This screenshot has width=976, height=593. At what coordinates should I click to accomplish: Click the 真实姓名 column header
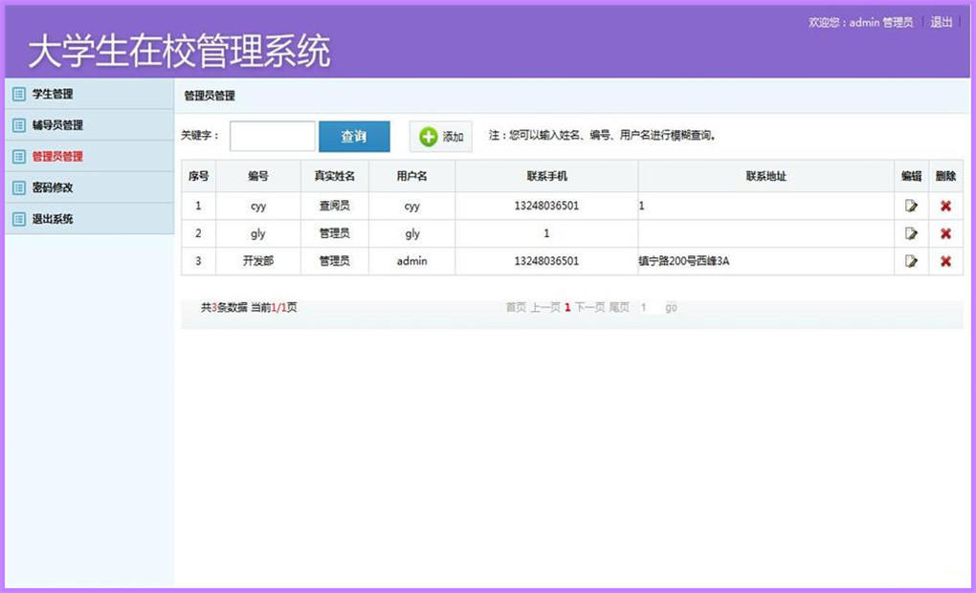[335, 176]
